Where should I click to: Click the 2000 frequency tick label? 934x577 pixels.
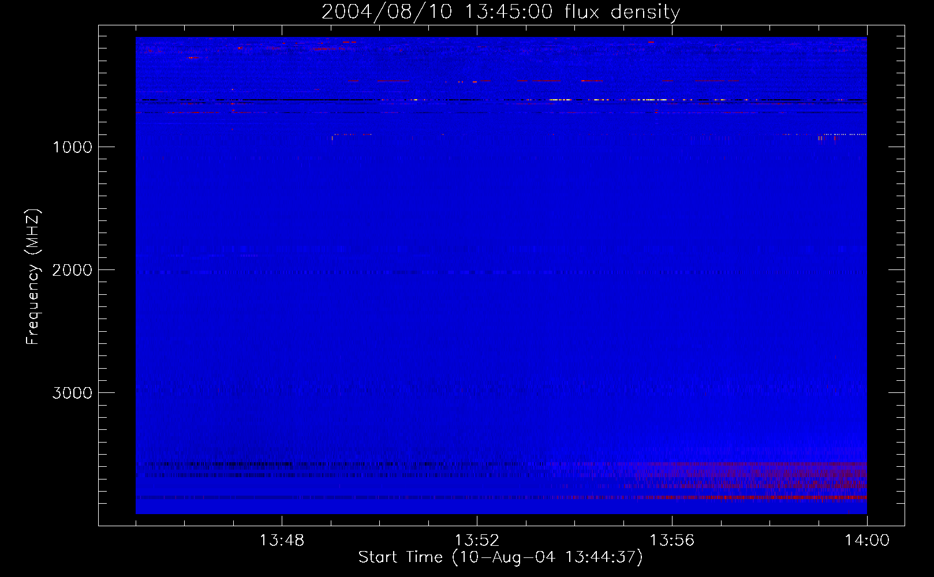[72, 270]
